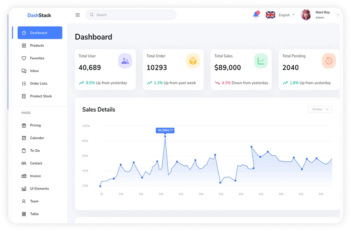Click the Favorites heart icon in sidebar
Screen dimensions: 351x231
click(x=24, y=58)
